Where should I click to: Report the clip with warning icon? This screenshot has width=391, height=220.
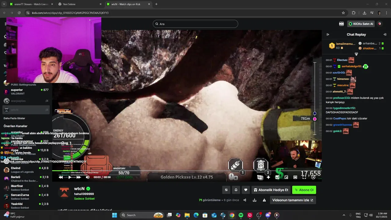pyautogui.click(x=264, y=200)
